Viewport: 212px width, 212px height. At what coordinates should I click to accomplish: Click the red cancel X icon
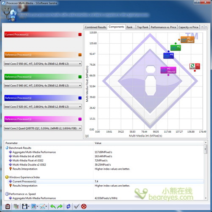pos(84,206)
